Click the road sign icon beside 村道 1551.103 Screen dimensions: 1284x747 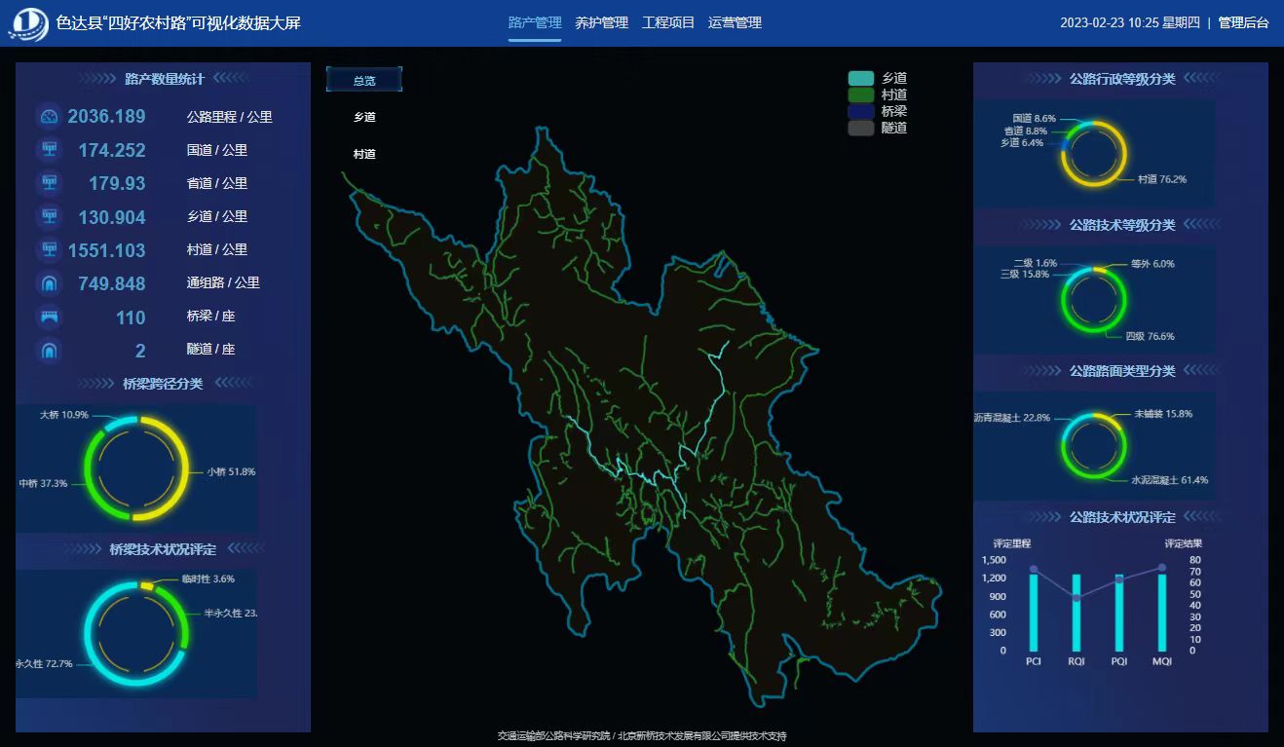coord(49,250)
